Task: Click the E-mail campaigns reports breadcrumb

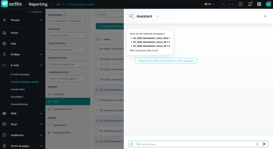Action: [80, 5]
